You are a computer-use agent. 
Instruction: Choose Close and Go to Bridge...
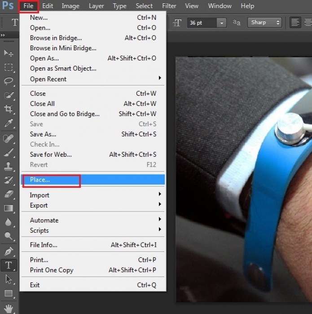tap(93, 114)
